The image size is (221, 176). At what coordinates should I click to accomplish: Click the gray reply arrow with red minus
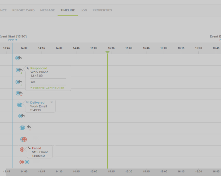point(29,127)
